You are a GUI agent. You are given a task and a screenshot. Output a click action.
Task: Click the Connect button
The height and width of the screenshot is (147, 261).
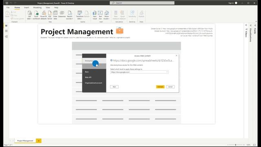[x=160, y=87]
